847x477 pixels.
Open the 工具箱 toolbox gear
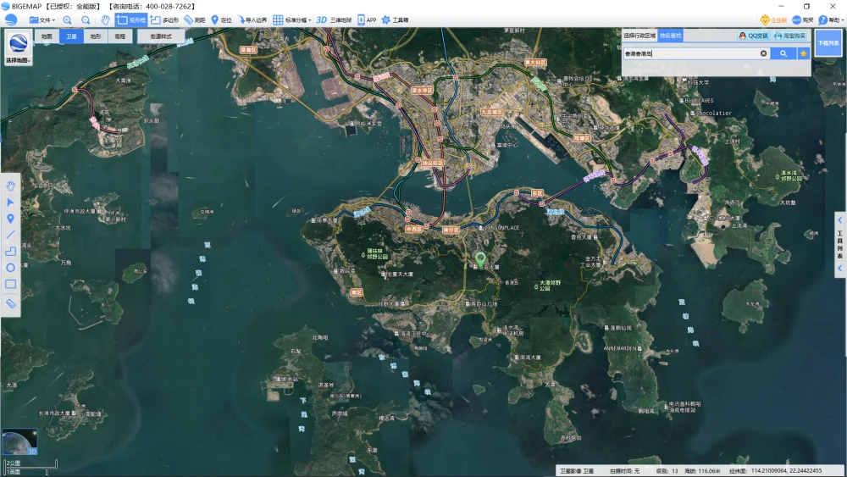click(x=395, y=20)
